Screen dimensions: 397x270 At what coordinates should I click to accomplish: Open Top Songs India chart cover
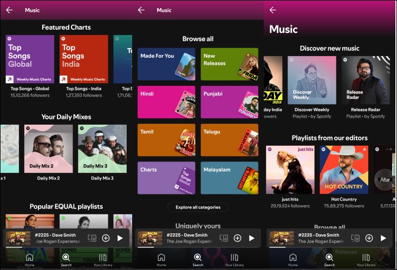(x=84, y=59)
